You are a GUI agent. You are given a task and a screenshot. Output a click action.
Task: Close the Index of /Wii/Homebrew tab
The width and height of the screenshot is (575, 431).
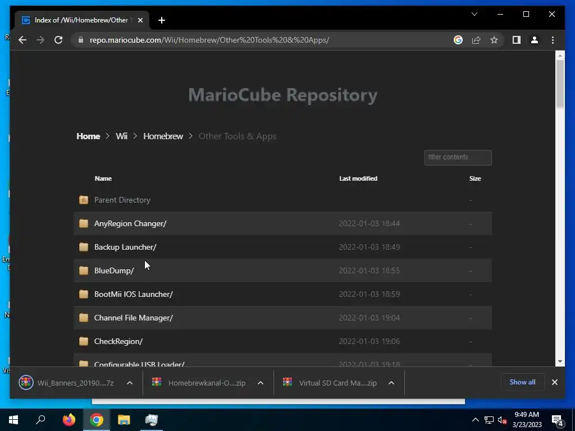coord(140,20)
